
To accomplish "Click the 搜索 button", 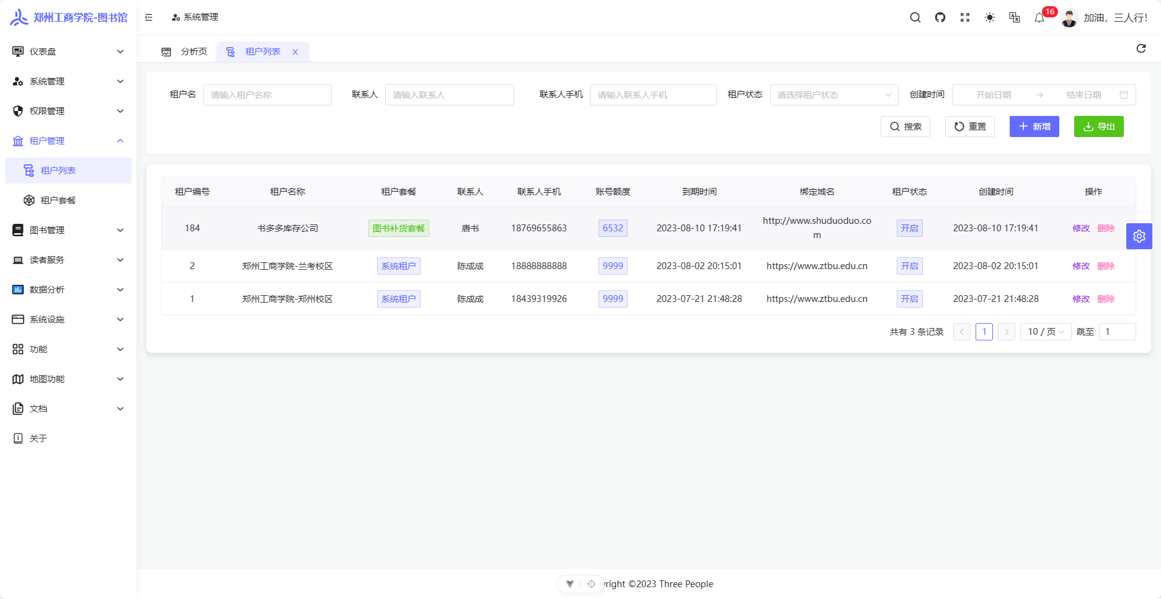I will (x=905, y=126).
